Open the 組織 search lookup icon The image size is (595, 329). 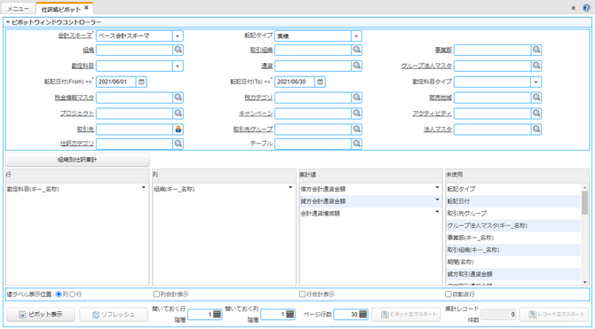click(178, 50)
